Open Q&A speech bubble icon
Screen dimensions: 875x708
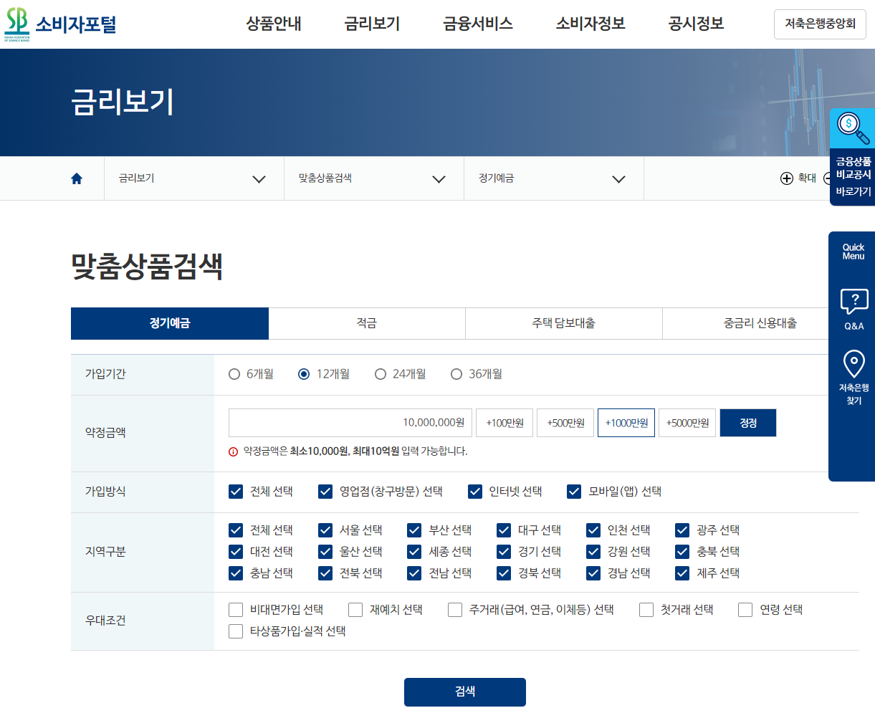click(x=854, y=301)
